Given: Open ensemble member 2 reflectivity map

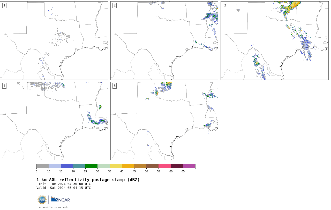Looking at the screenshot, I should [x=164, y=40].
